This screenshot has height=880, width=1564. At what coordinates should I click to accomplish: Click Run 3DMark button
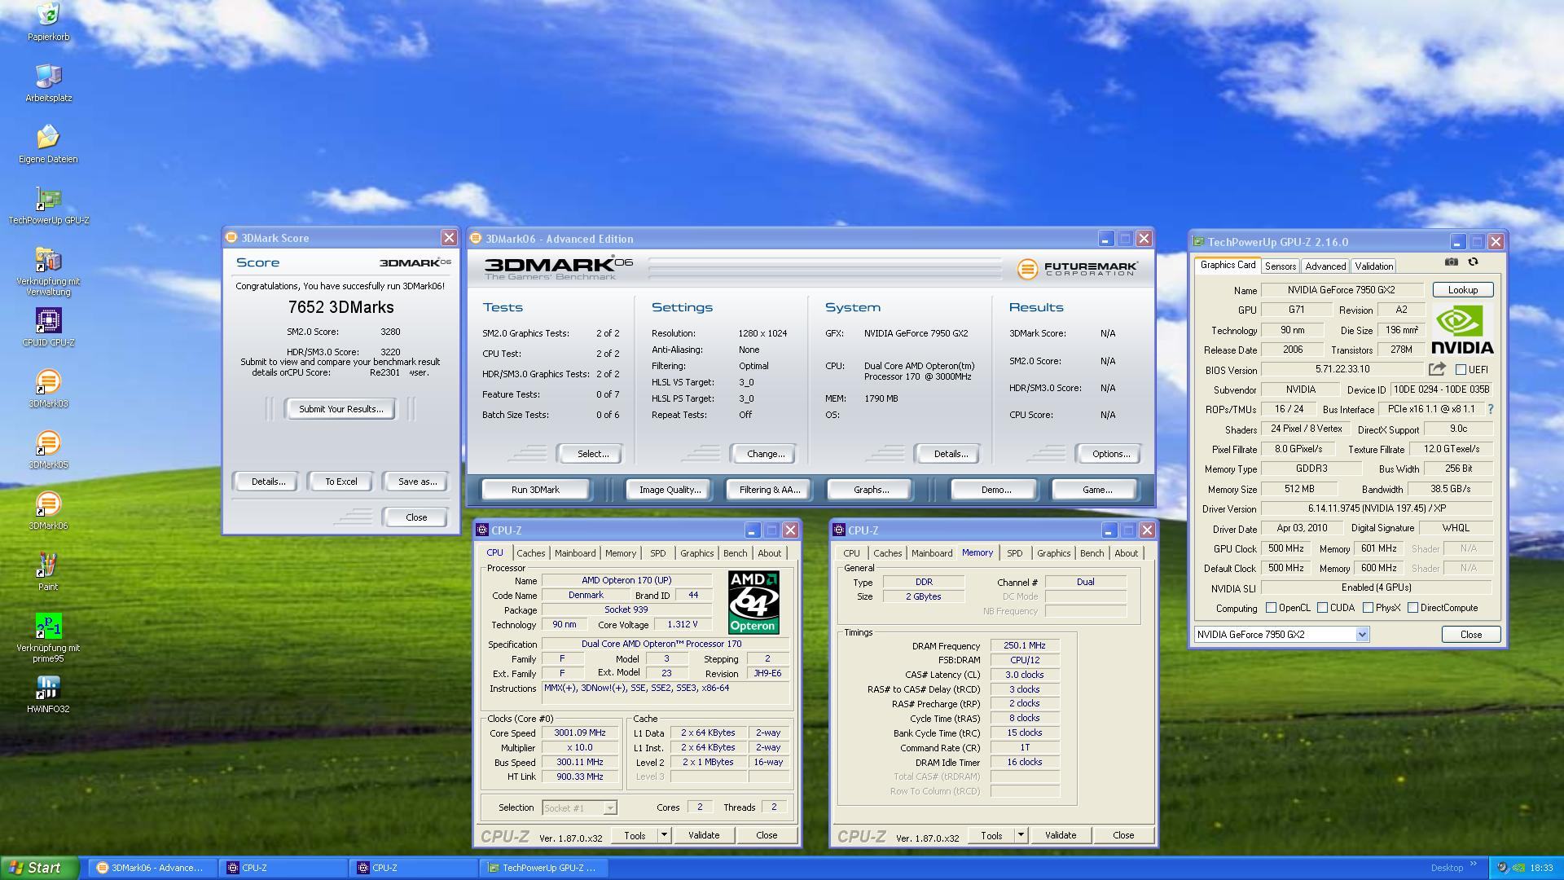[x=535, y=490]
